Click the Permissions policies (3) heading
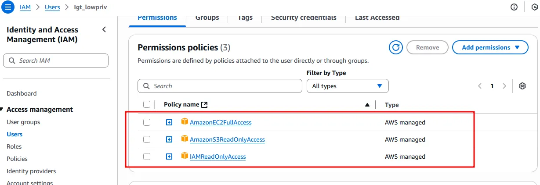 point(184,47)
